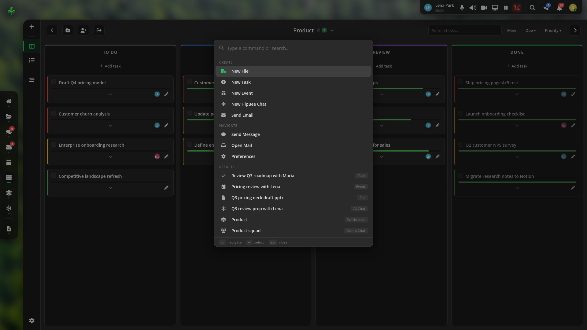Toggle Migrate research notes to Notion checkbox
Image resolution: width=587 pixels, height=330 pixels.
tap(461, 176)
